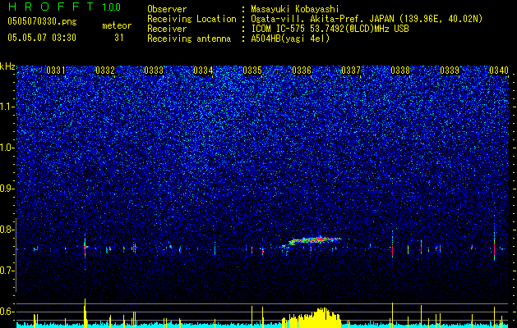Click the 0338 time marker

[400, 71]
